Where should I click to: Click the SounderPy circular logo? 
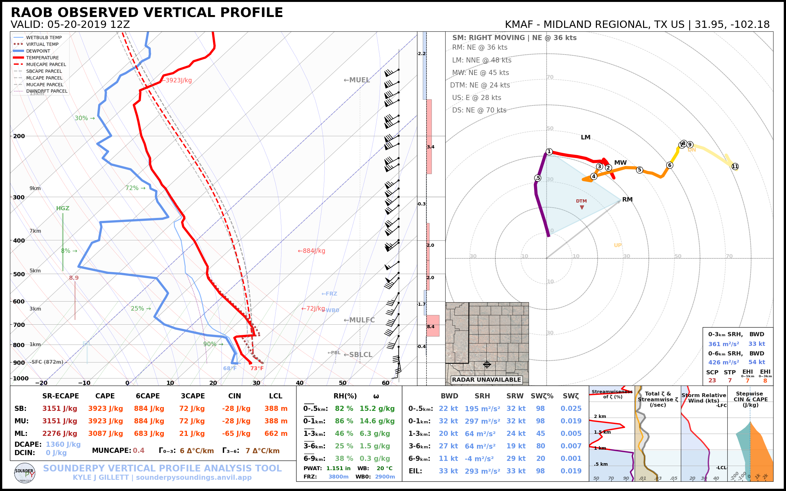click(25, 473)
